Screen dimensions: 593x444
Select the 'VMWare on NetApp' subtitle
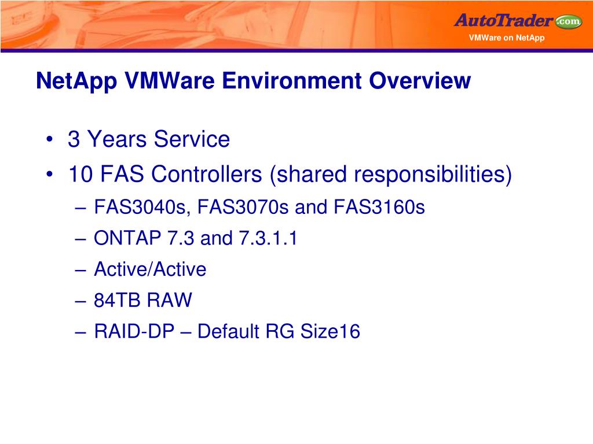[x=506, y=38]
